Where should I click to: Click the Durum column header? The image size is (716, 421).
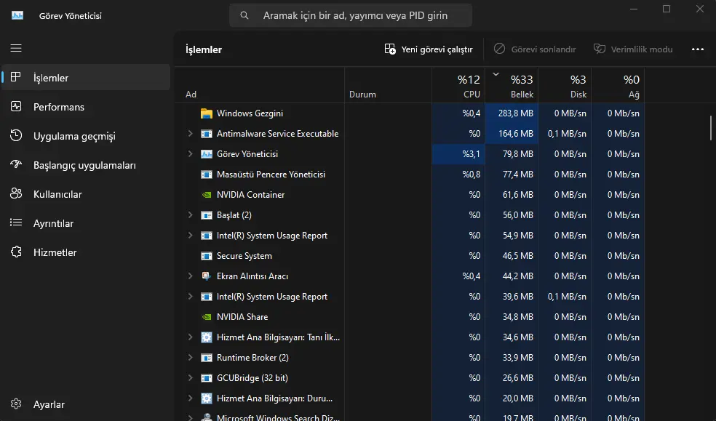pyautogui.click(x=388, y=85)
